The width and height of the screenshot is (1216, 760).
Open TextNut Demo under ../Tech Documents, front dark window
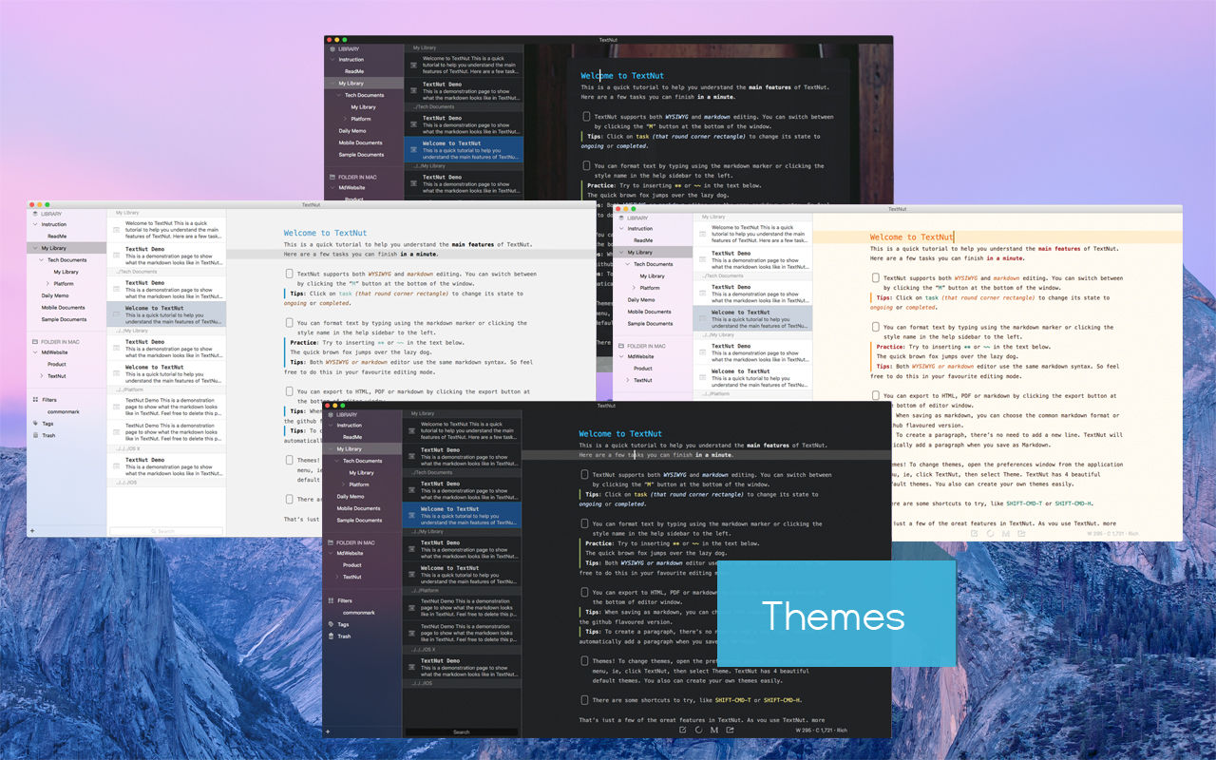pyautogui.click(x=462, y=490)
